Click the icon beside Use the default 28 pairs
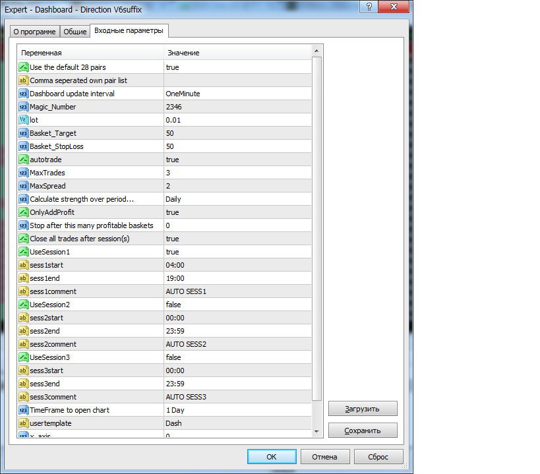Viewport: 540px width, 474px height. (24, 67)
